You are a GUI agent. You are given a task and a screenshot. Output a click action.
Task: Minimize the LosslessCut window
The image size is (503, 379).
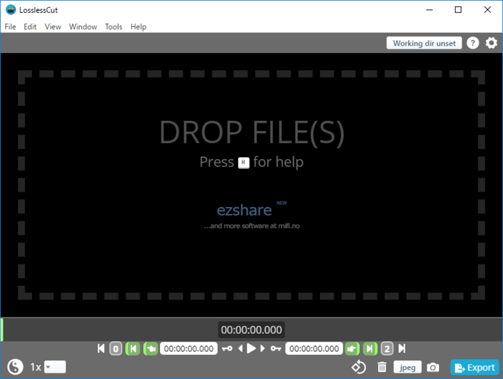[429, 10]
